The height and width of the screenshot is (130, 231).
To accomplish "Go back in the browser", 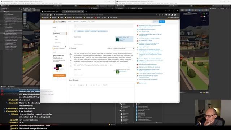I will pyautogui.click(x=42, y=15).
